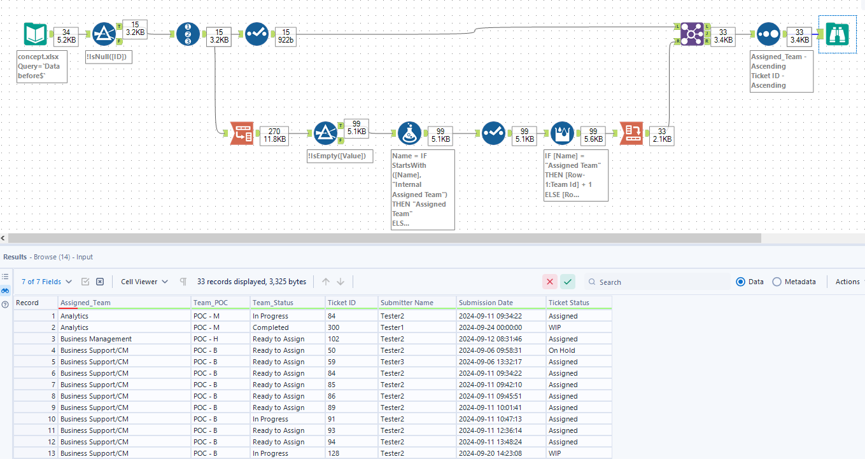Toggle the field selection checkbox beside the fields dropdown
The width and height of the screenshot is (865, 459).
(85, 282)
